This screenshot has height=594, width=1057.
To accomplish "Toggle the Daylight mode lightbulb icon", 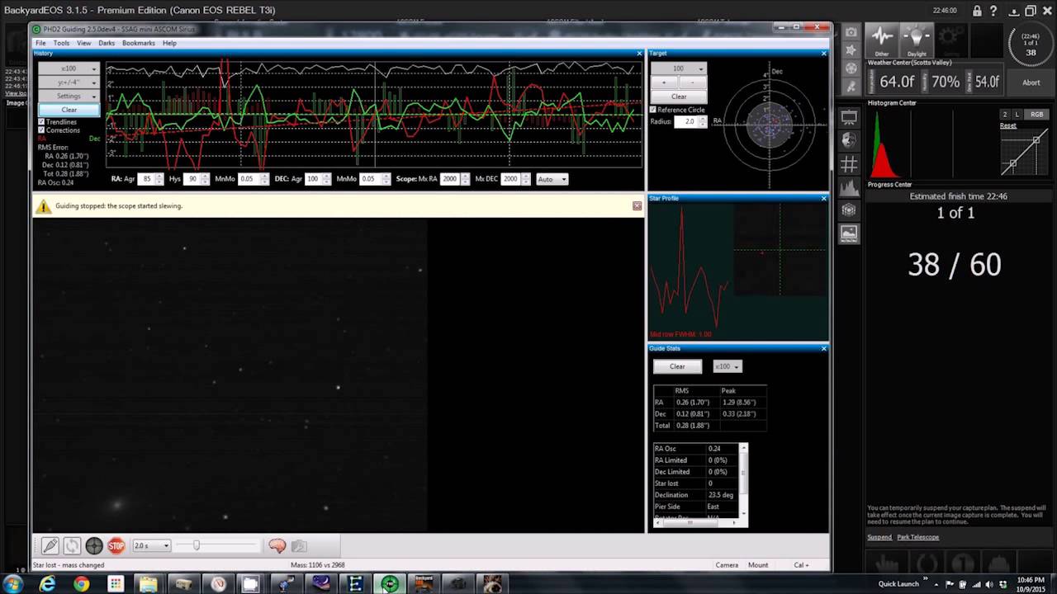I will (x=916, y=40).
